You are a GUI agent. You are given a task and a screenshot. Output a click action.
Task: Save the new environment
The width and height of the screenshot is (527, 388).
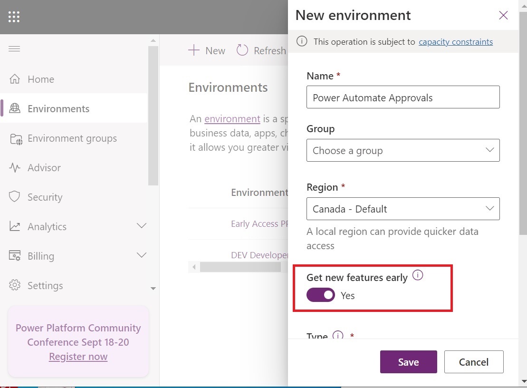408,361
